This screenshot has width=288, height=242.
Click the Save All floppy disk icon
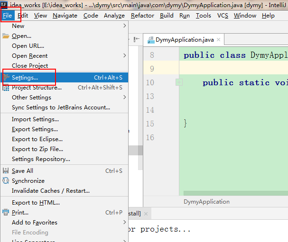pyautogui.click(x=6, y=170)
